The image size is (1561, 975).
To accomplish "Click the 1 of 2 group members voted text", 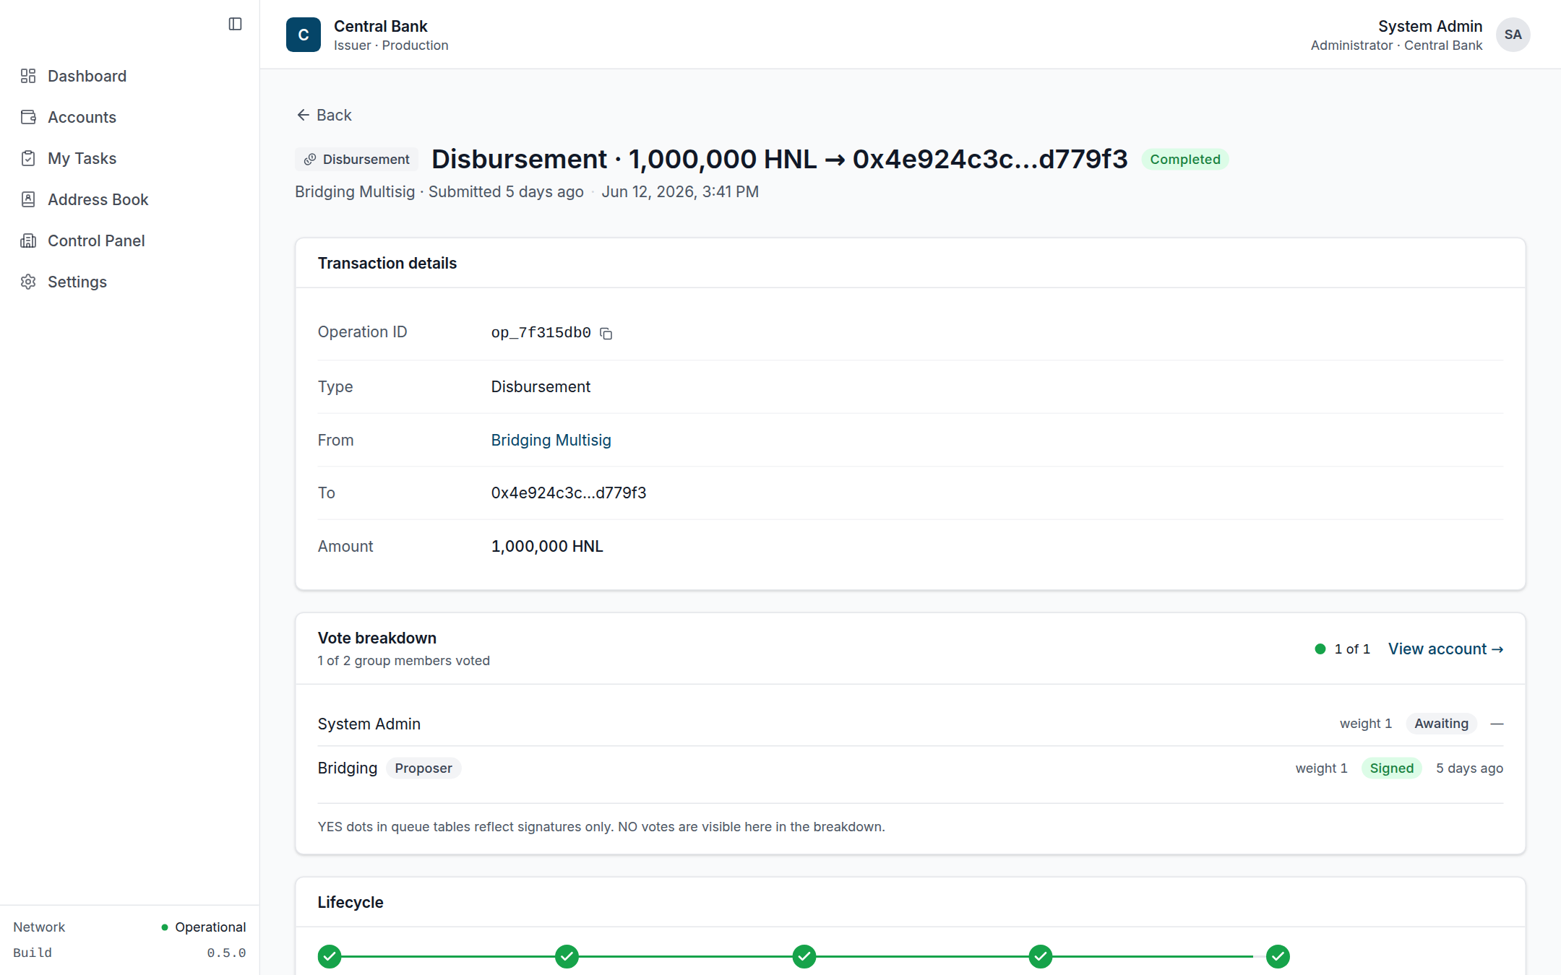I will (x=404, y=660).
